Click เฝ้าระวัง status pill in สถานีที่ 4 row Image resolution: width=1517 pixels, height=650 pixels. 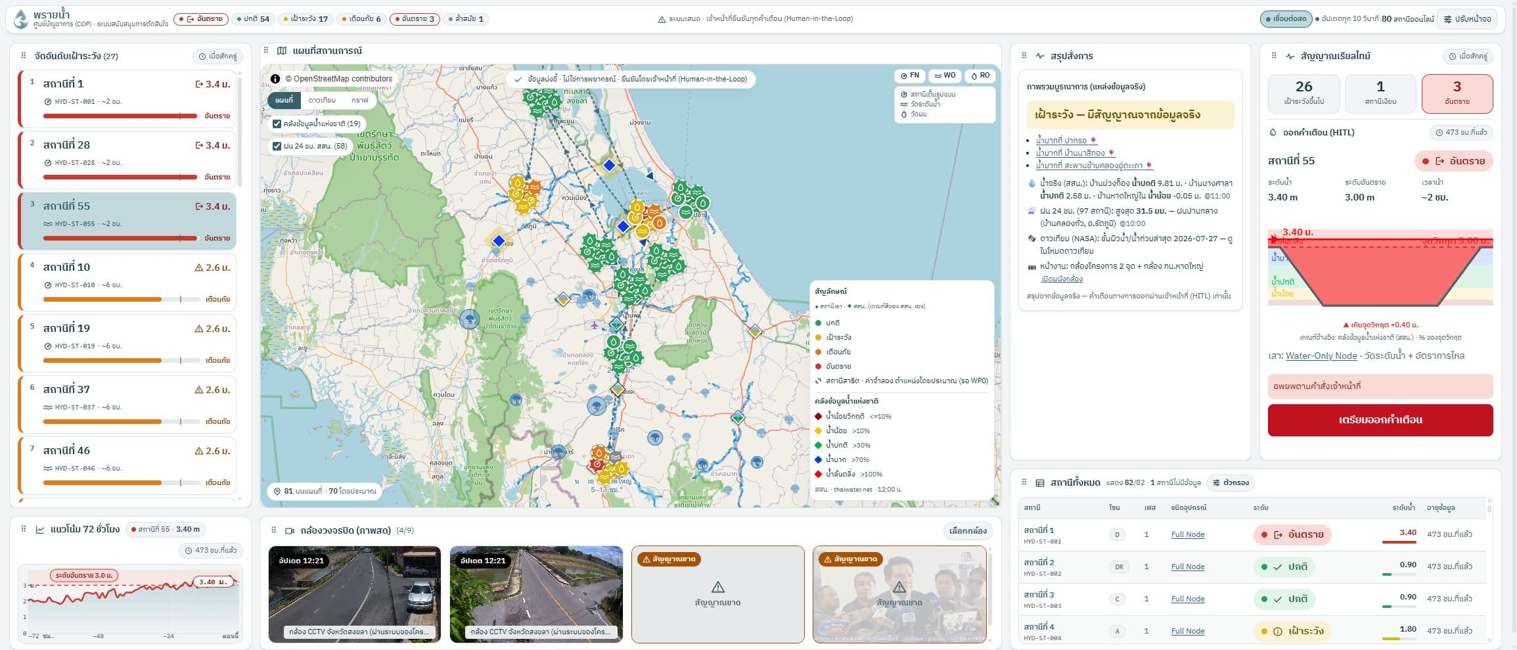[x=1292, y=631]
